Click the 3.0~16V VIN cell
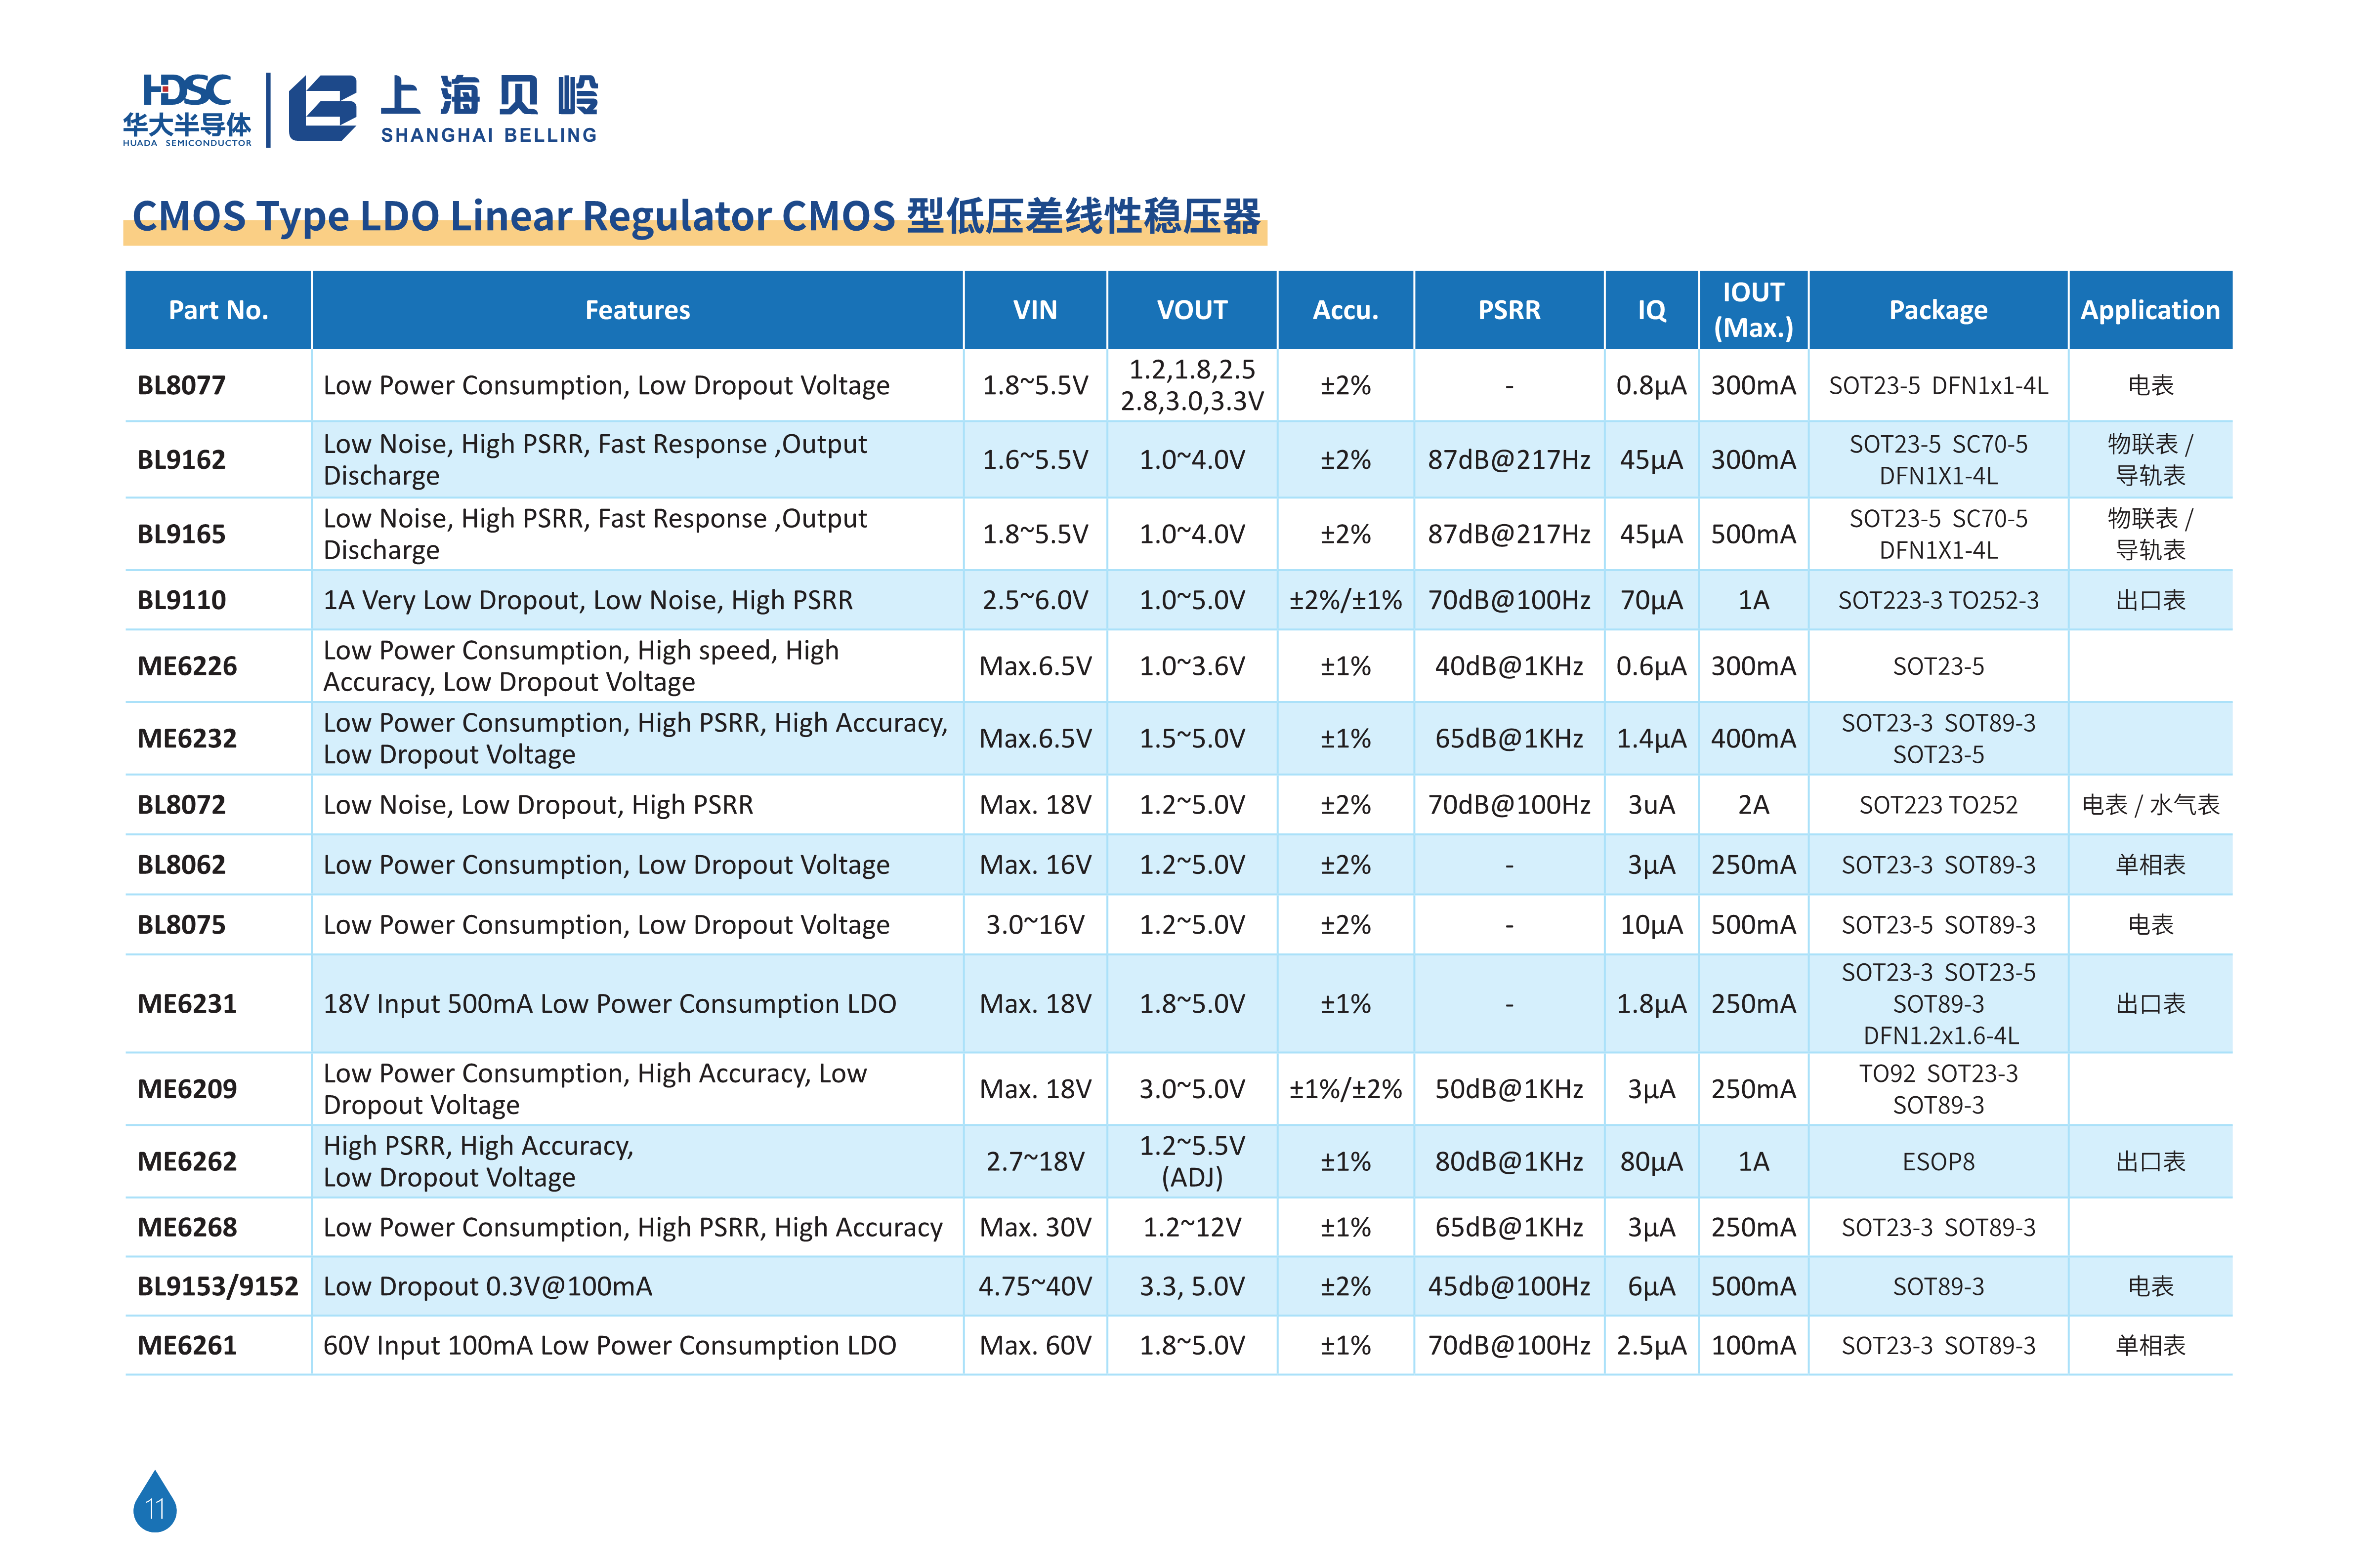2353x1568 pixels. [x=1035, y=924]
